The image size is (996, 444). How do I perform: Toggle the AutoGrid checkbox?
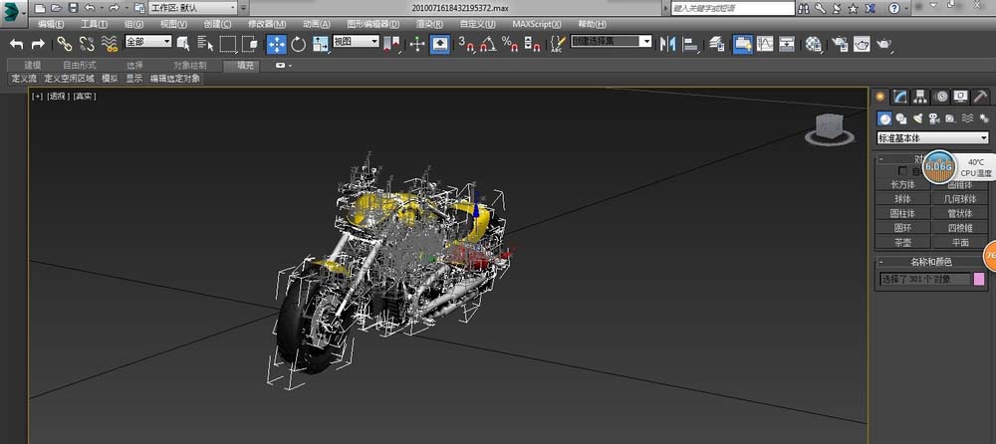903,171
